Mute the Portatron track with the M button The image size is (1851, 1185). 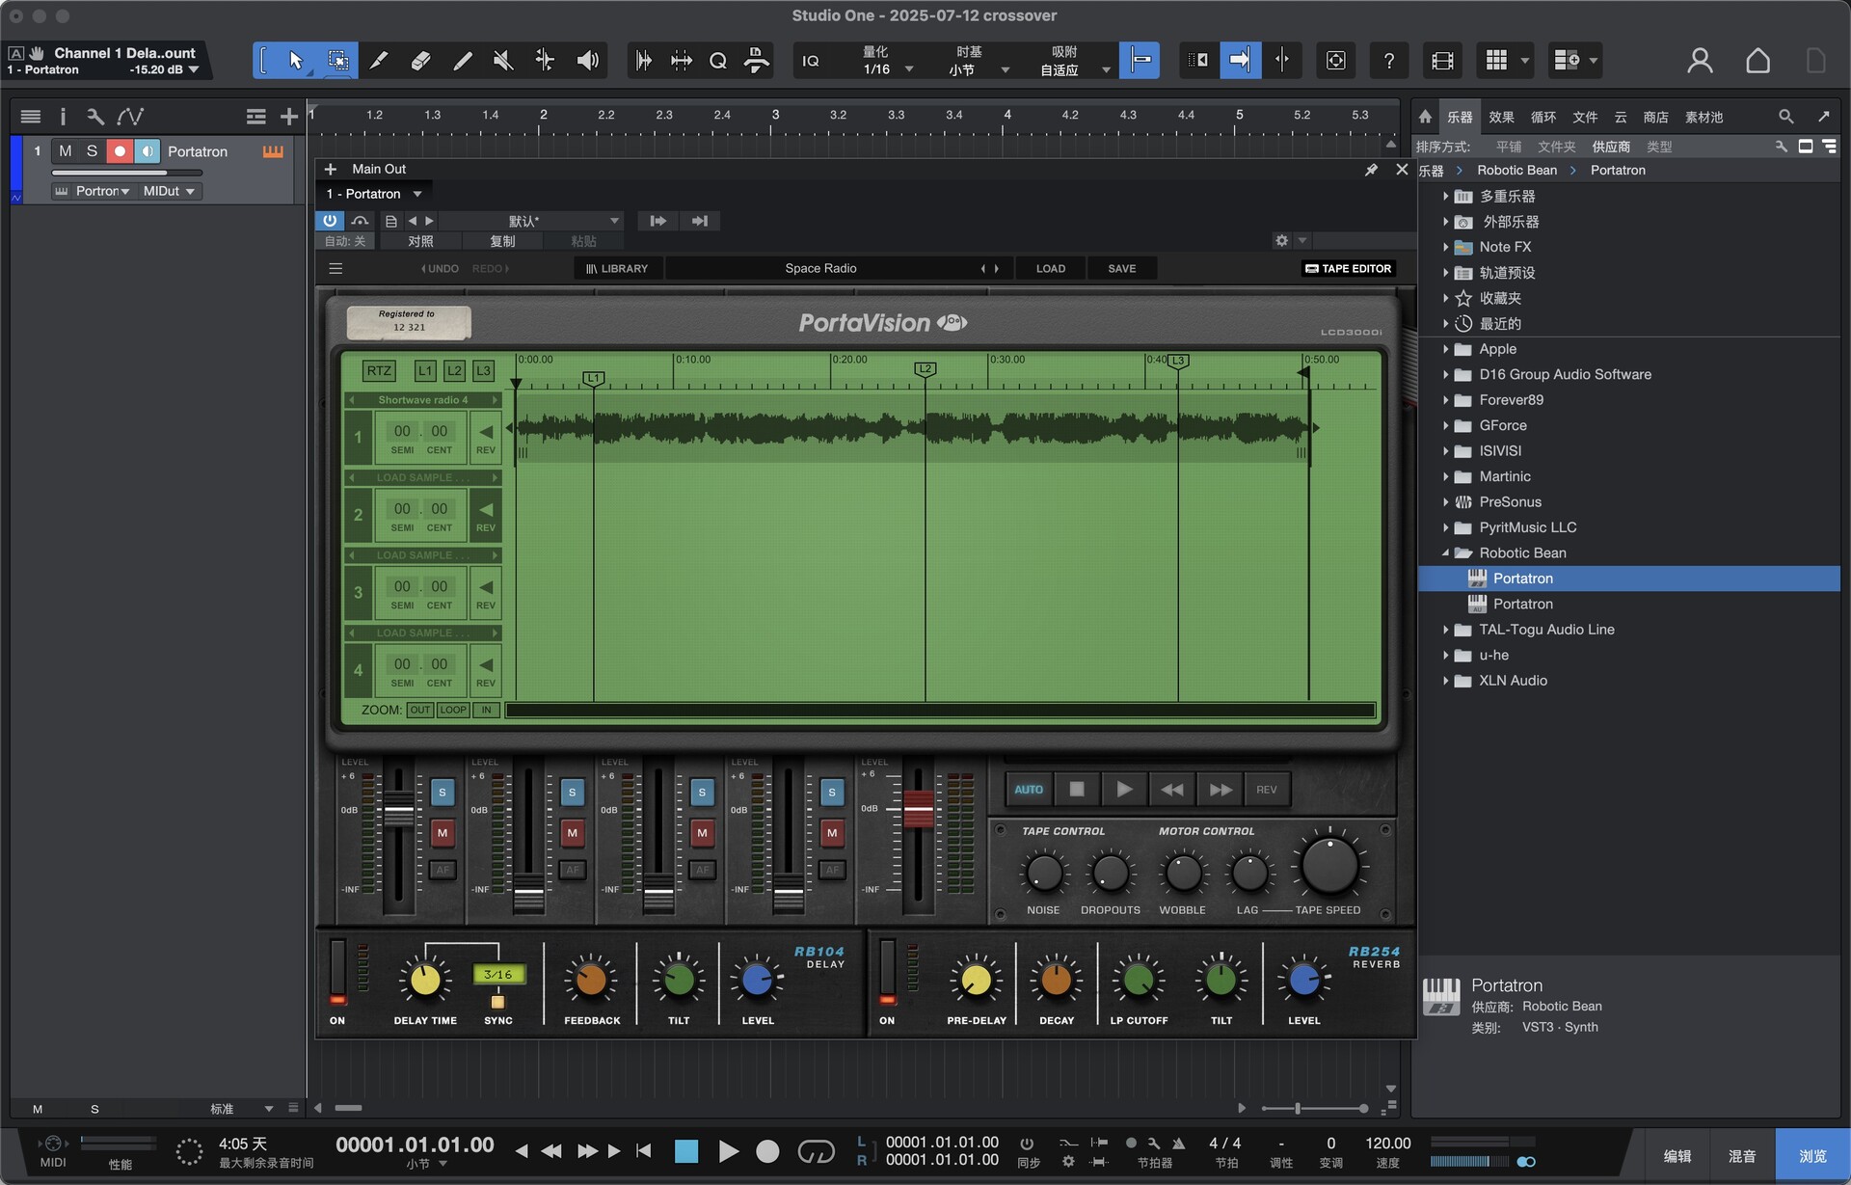[65, 151]
